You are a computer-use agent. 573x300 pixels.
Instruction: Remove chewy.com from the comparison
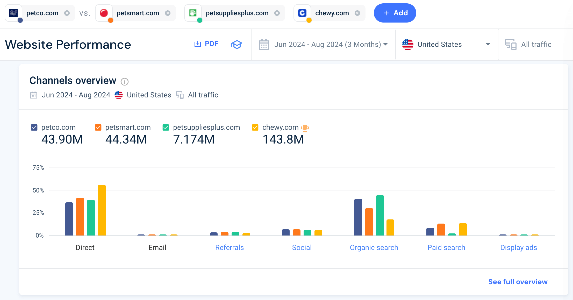tap(357, 13)
